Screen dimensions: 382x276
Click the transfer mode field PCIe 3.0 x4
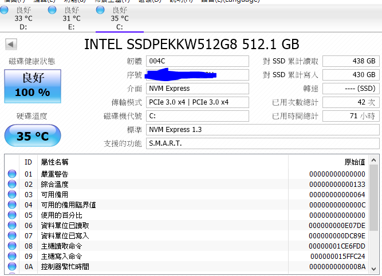click(x=198, y=102)
